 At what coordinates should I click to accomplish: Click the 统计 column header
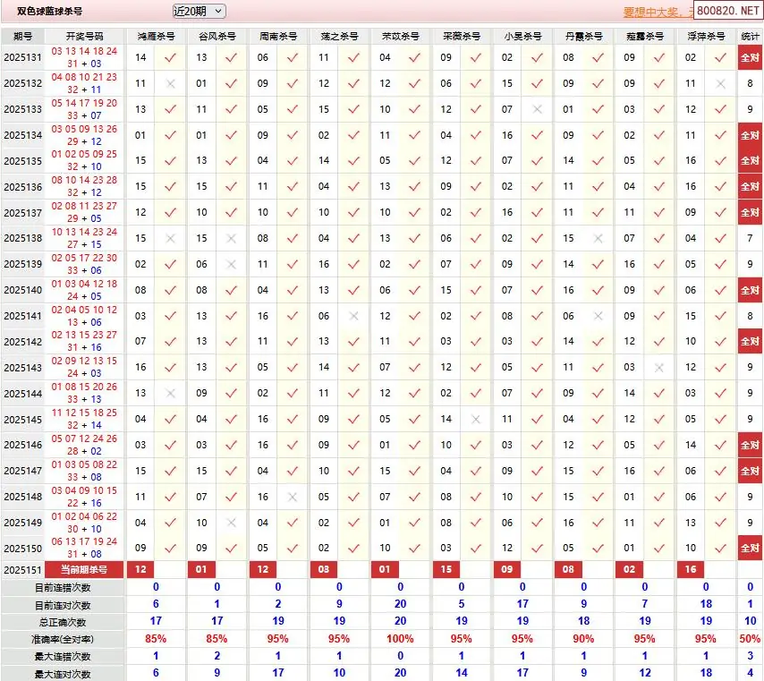pos(750,37)
